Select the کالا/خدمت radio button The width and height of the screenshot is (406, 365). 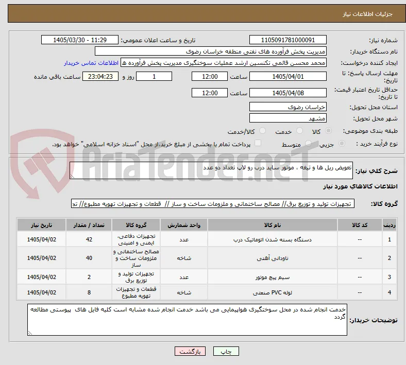[x=263, y=131]
